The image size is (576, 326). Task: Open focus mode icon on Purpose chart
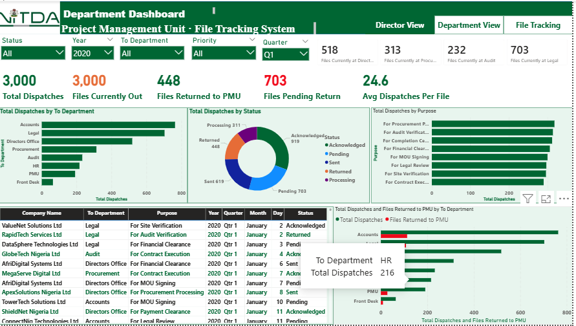[546, 199]
